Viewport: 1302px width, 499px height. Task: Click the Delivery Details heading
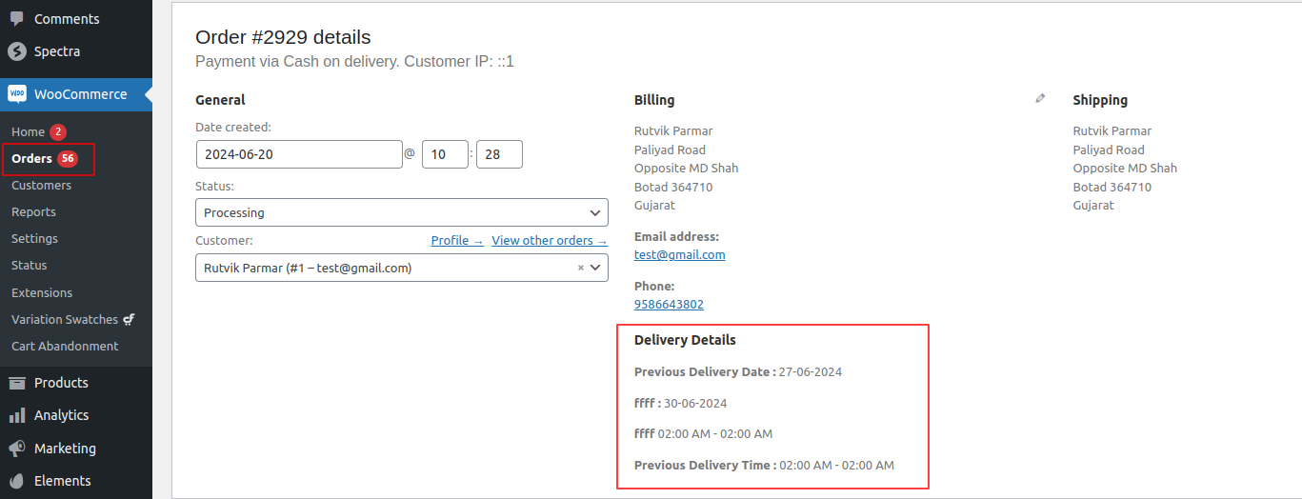[685, 339]
